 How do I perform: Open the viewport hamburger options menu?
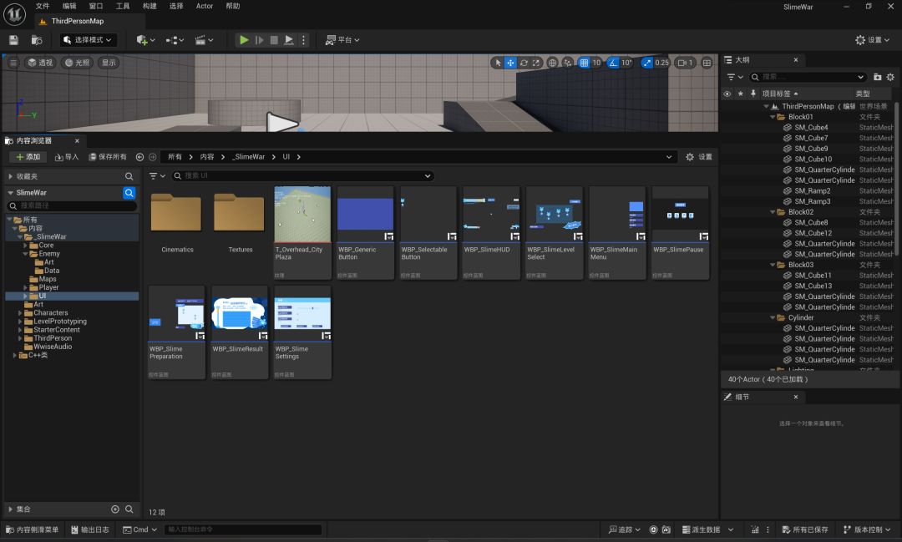click(x=13, y=63)
